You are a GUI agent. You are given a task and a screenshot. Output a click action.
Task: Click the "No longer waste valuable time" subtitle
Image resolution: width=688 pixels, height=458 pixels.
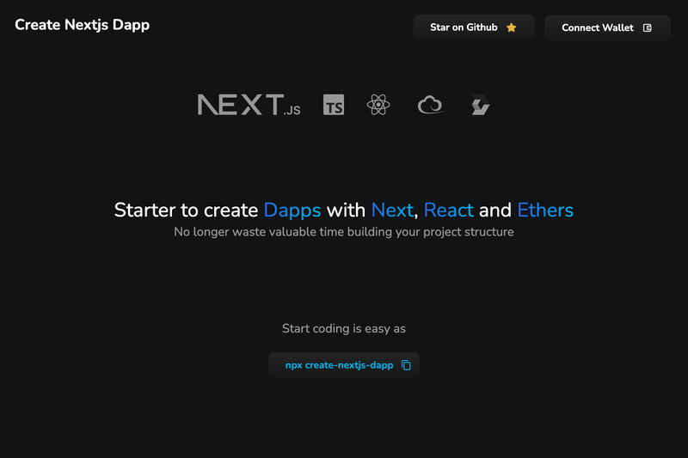pos(343,232)
